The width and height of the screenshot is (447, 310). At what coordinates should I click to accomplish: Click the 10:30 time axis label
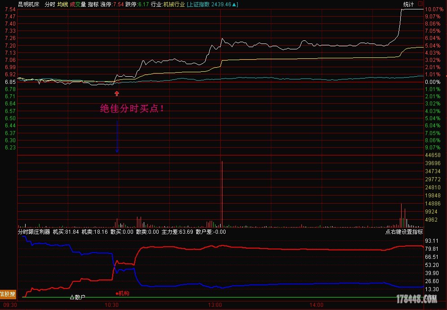pos(111,305)
